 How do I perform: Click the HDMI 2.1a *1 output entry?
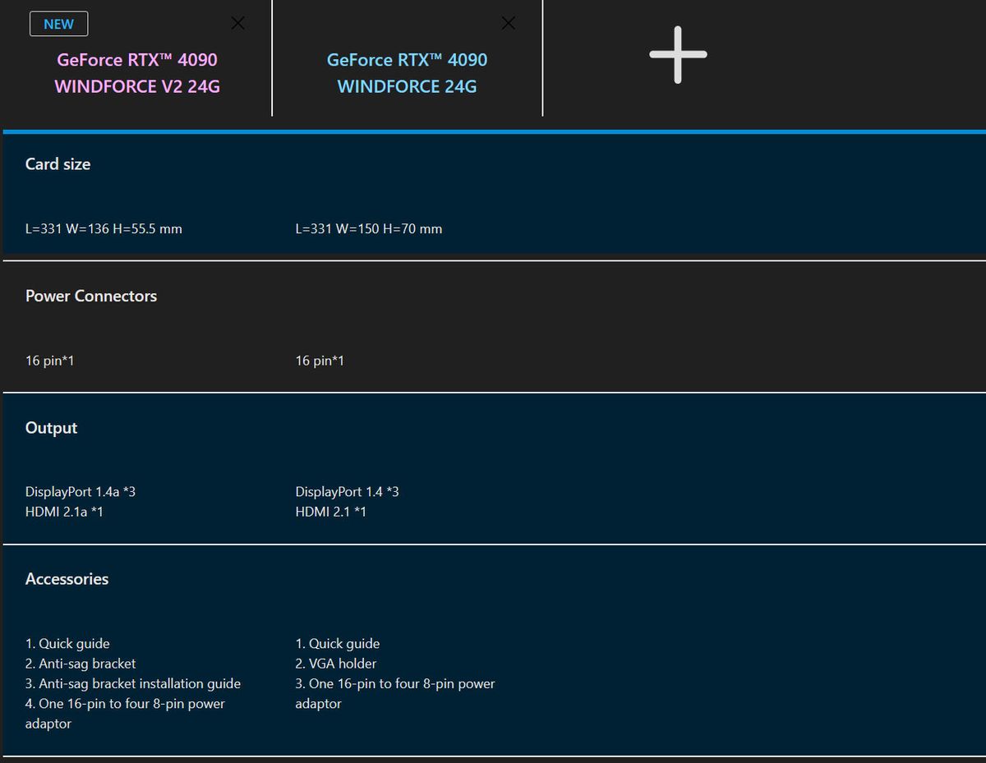point(64,512)
